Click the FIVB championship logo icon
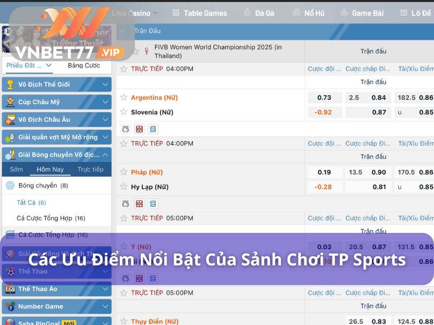This screenshot has height=325, width=434. (146, 51)
